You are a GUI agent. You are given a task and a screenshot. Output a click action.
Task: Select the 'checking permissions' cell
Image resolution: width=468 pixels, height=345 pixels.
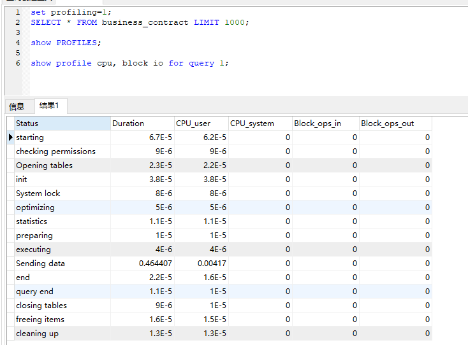[x=62, y=151]
